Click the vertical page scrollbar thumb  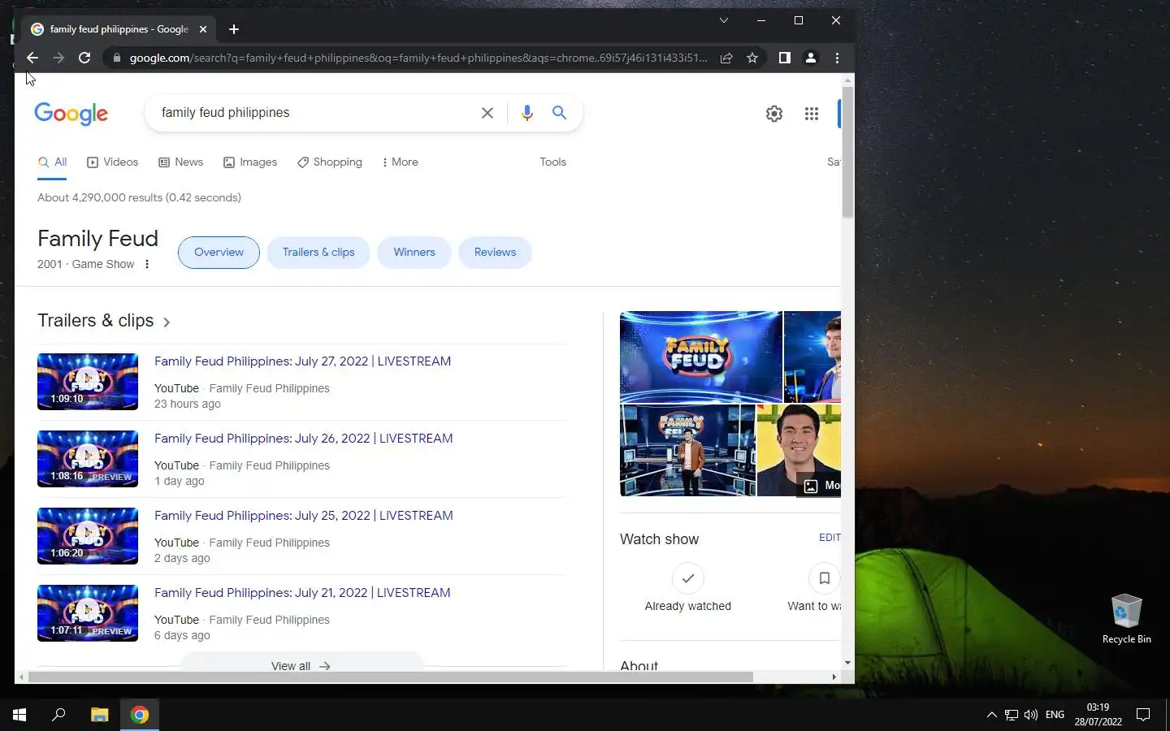847,153
